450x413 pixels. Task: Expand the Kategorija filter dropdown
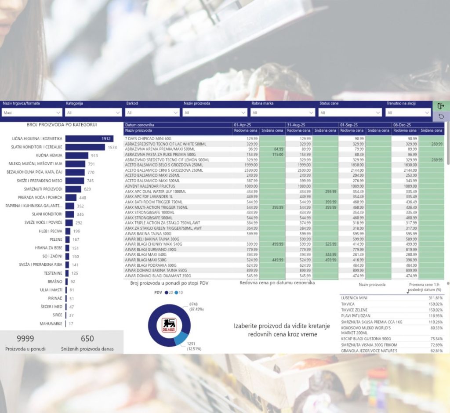pos(94,113)
